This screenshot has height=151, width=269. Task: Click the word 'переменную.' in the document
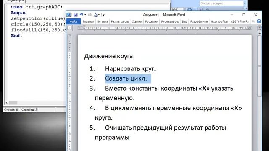[115, 98]
